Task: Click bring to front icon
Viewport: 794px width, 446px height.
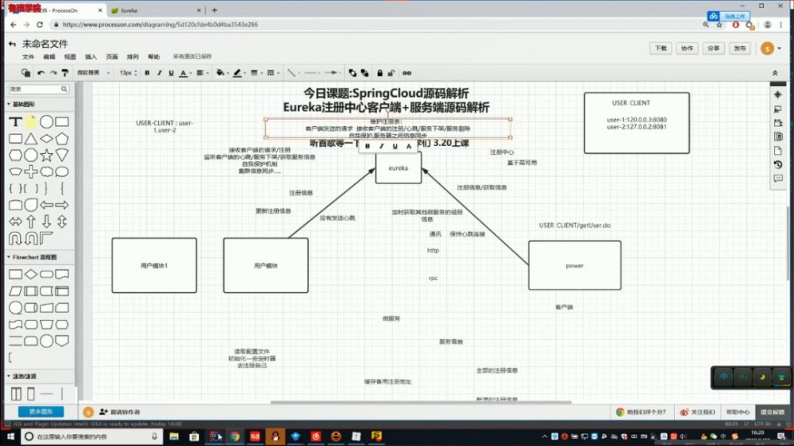Action: click(x=353, y=73)
